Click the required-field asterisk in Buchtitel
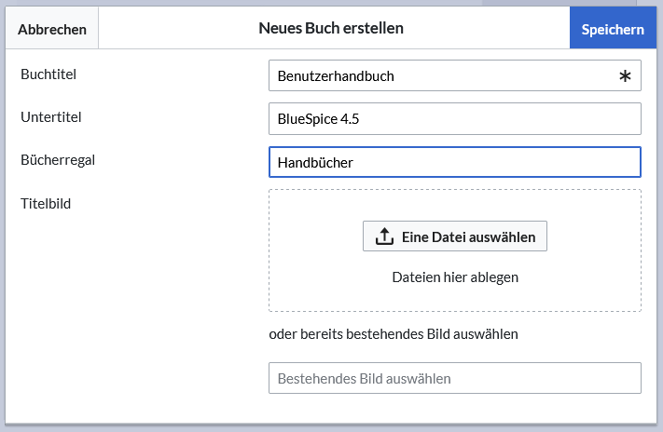 [x=625, y=76]
